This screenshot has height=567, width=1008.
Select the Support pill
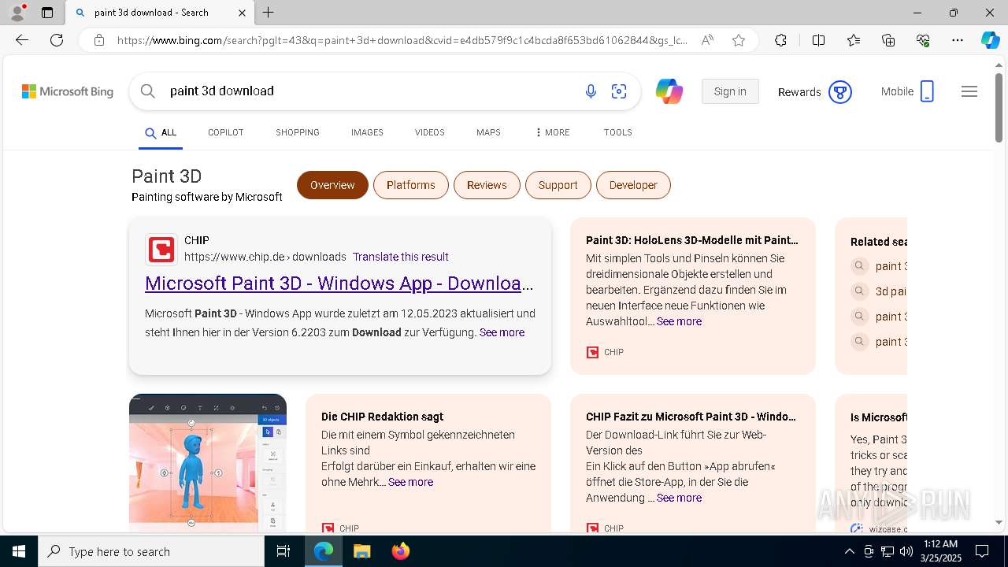coord(558,185)
